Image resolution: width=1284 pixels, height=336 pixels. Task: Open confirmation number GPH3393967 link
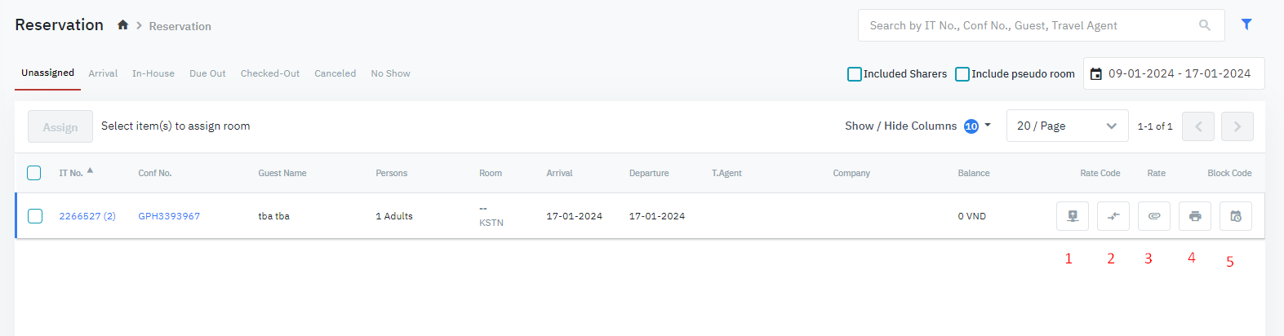[169, 216]
